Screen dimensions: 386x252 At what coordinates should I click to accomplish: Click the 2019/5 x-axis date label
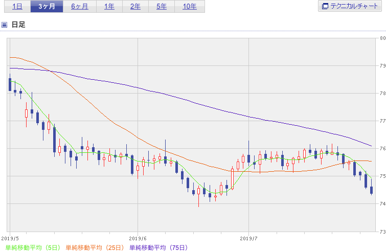click(x=10, y=239)
